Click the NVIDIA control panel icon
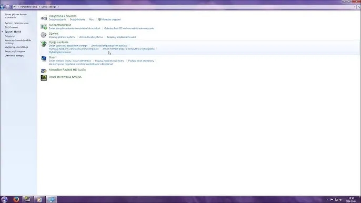This screenshot has height=203, width=361. coord(44,78)
